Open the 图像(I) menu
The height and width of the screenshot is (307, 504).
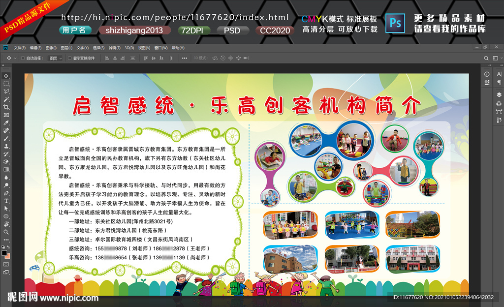(x=51, y=48)
